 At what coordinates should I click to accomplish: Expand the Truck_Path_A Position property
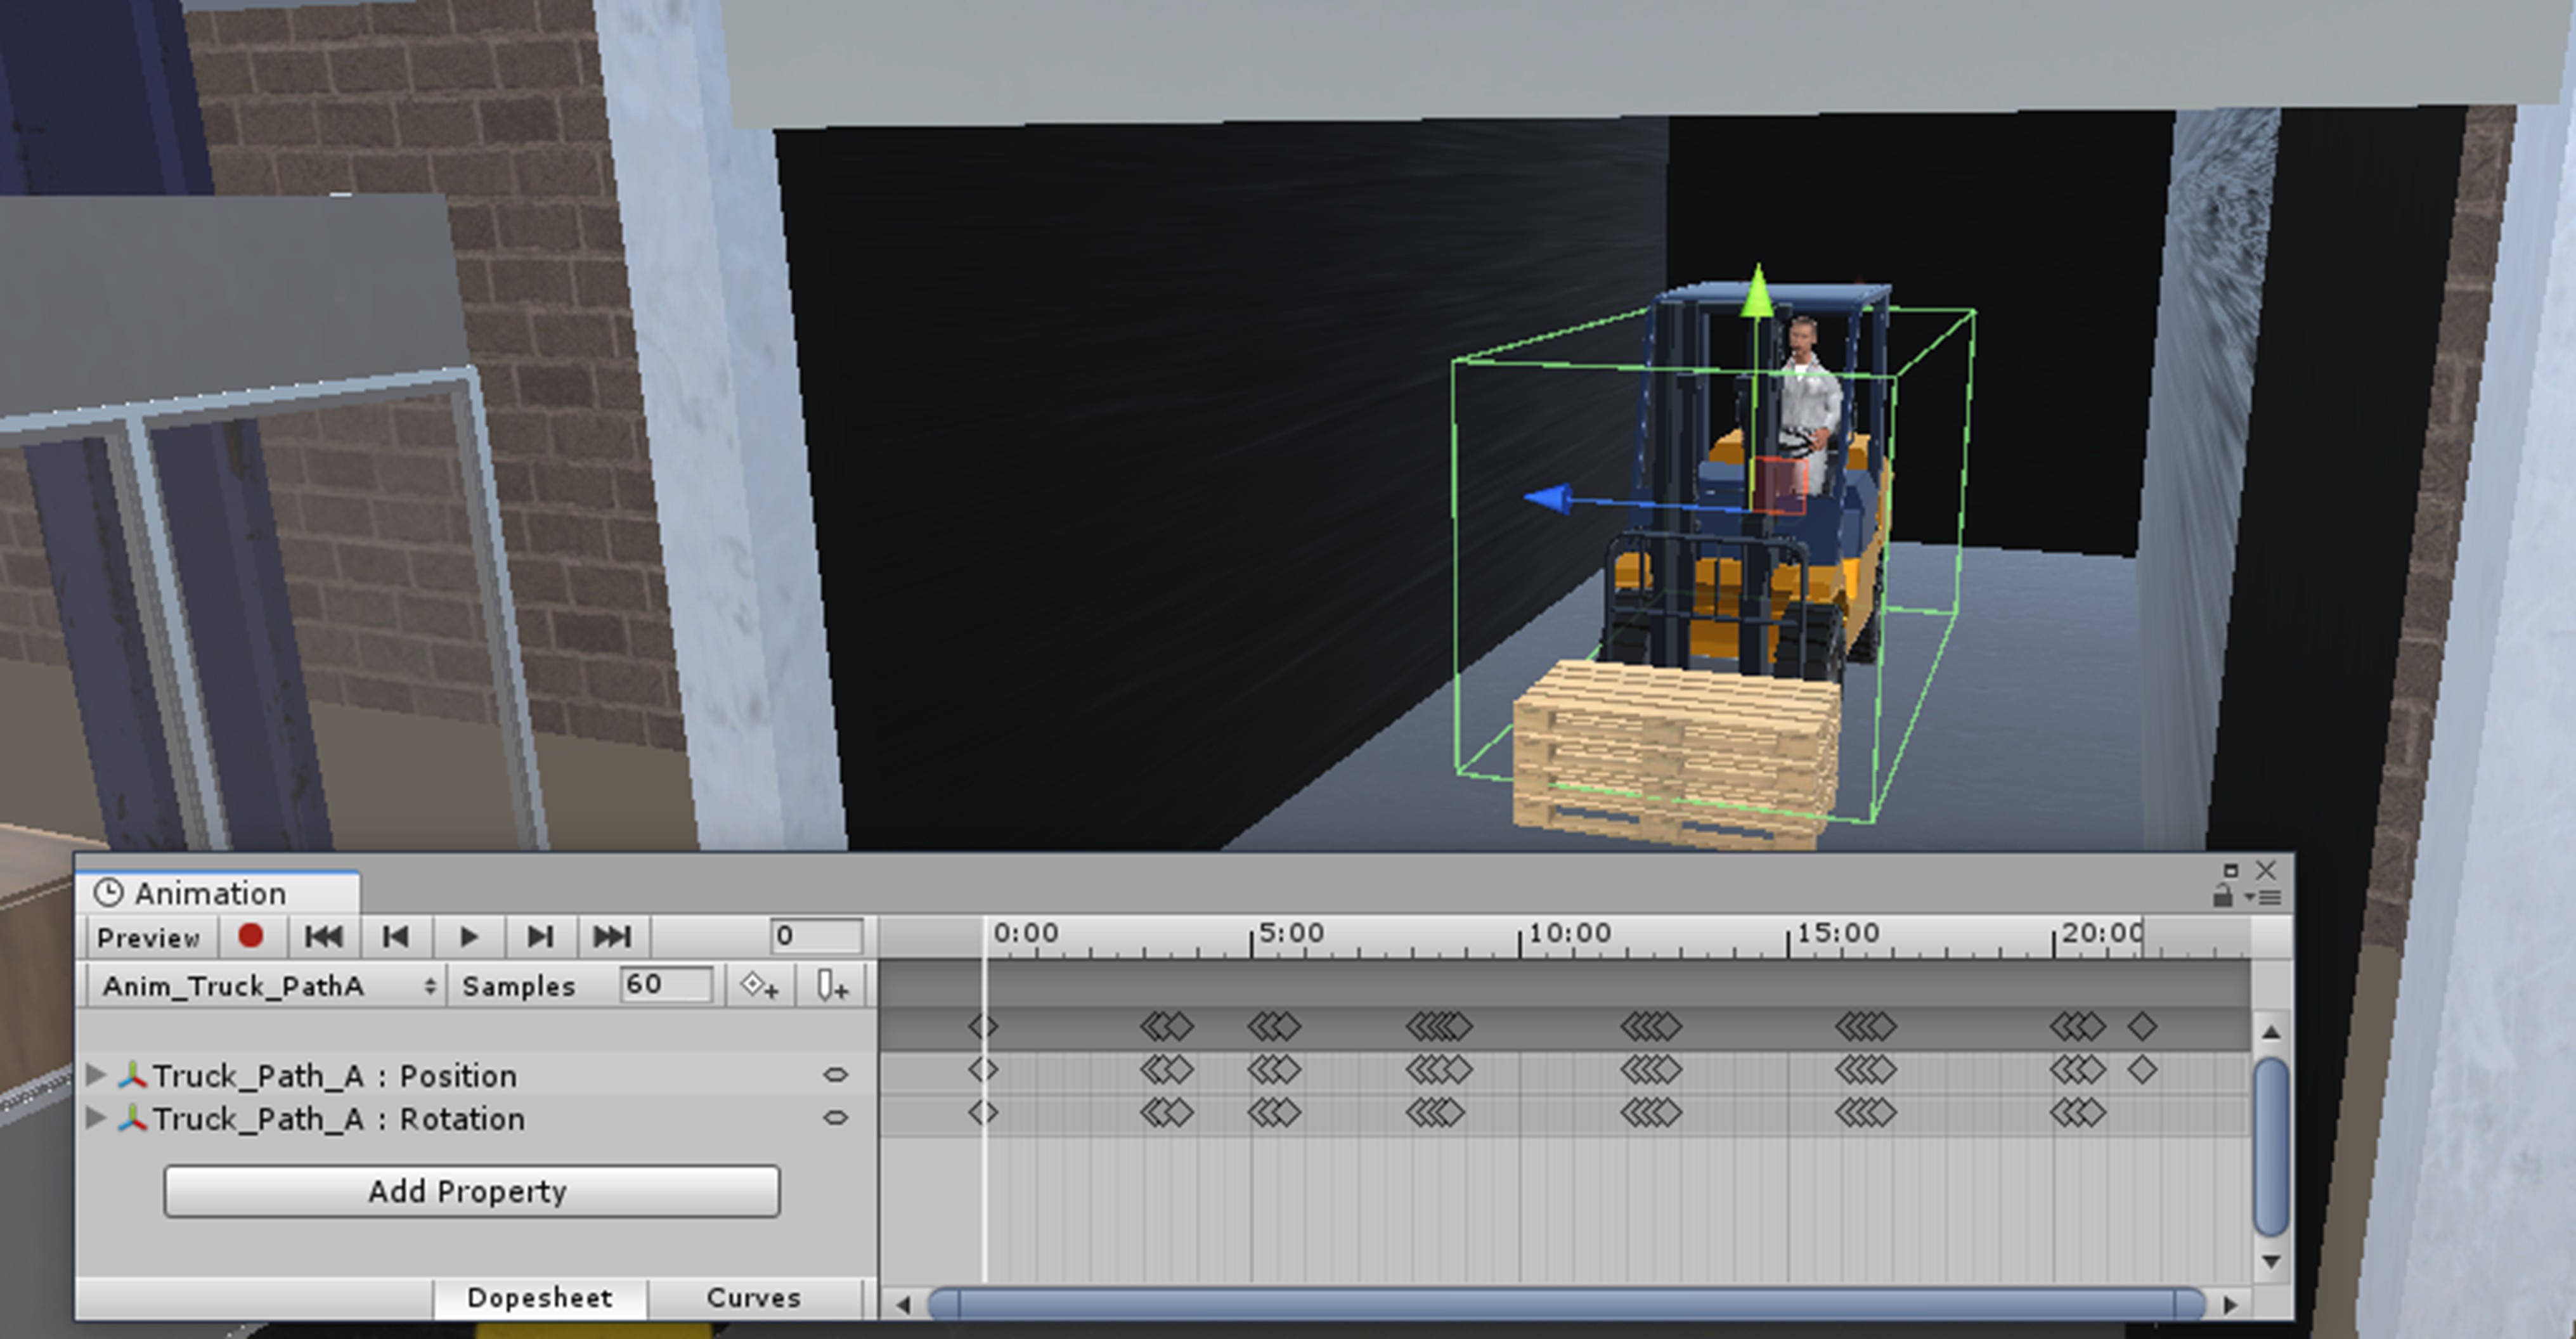[x=97, y=1075]
